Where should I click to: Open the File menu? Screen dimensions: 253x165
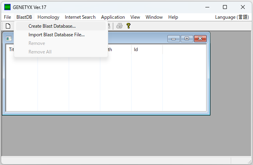[7, 17]
